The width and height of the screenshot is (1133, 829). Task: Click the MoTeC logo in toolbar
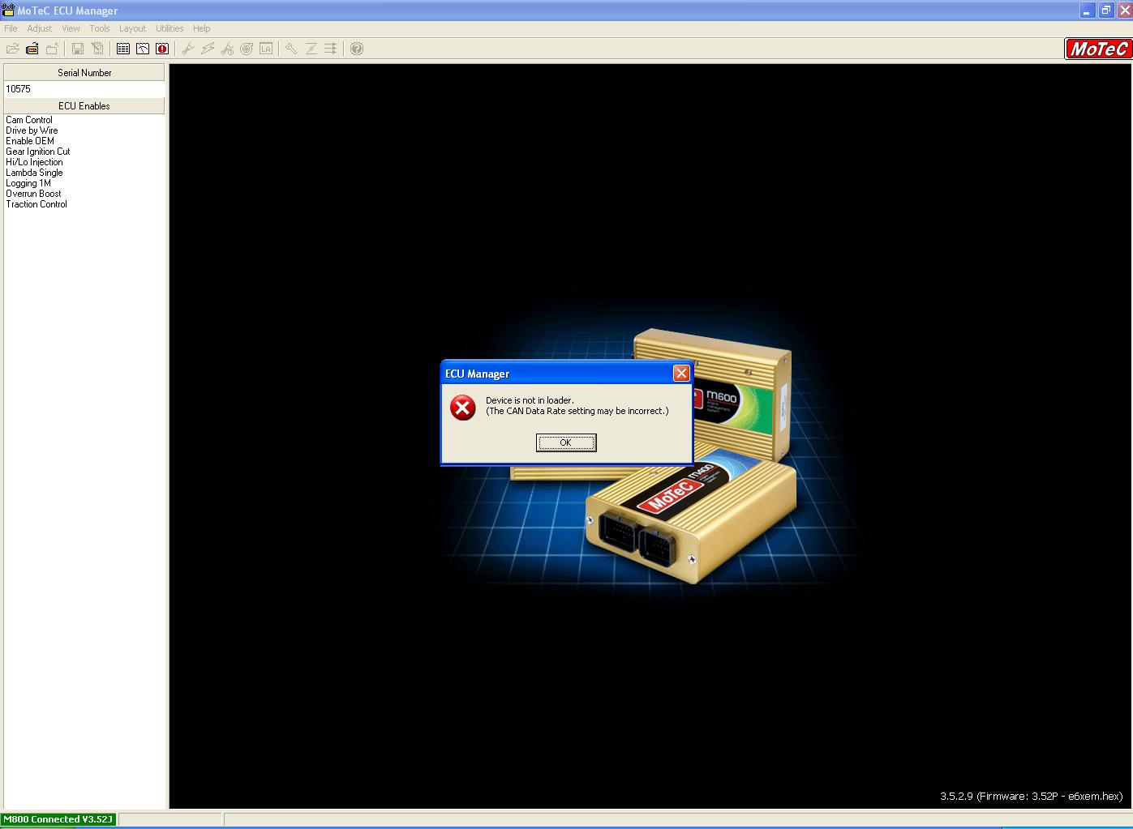pos(1098,49)
